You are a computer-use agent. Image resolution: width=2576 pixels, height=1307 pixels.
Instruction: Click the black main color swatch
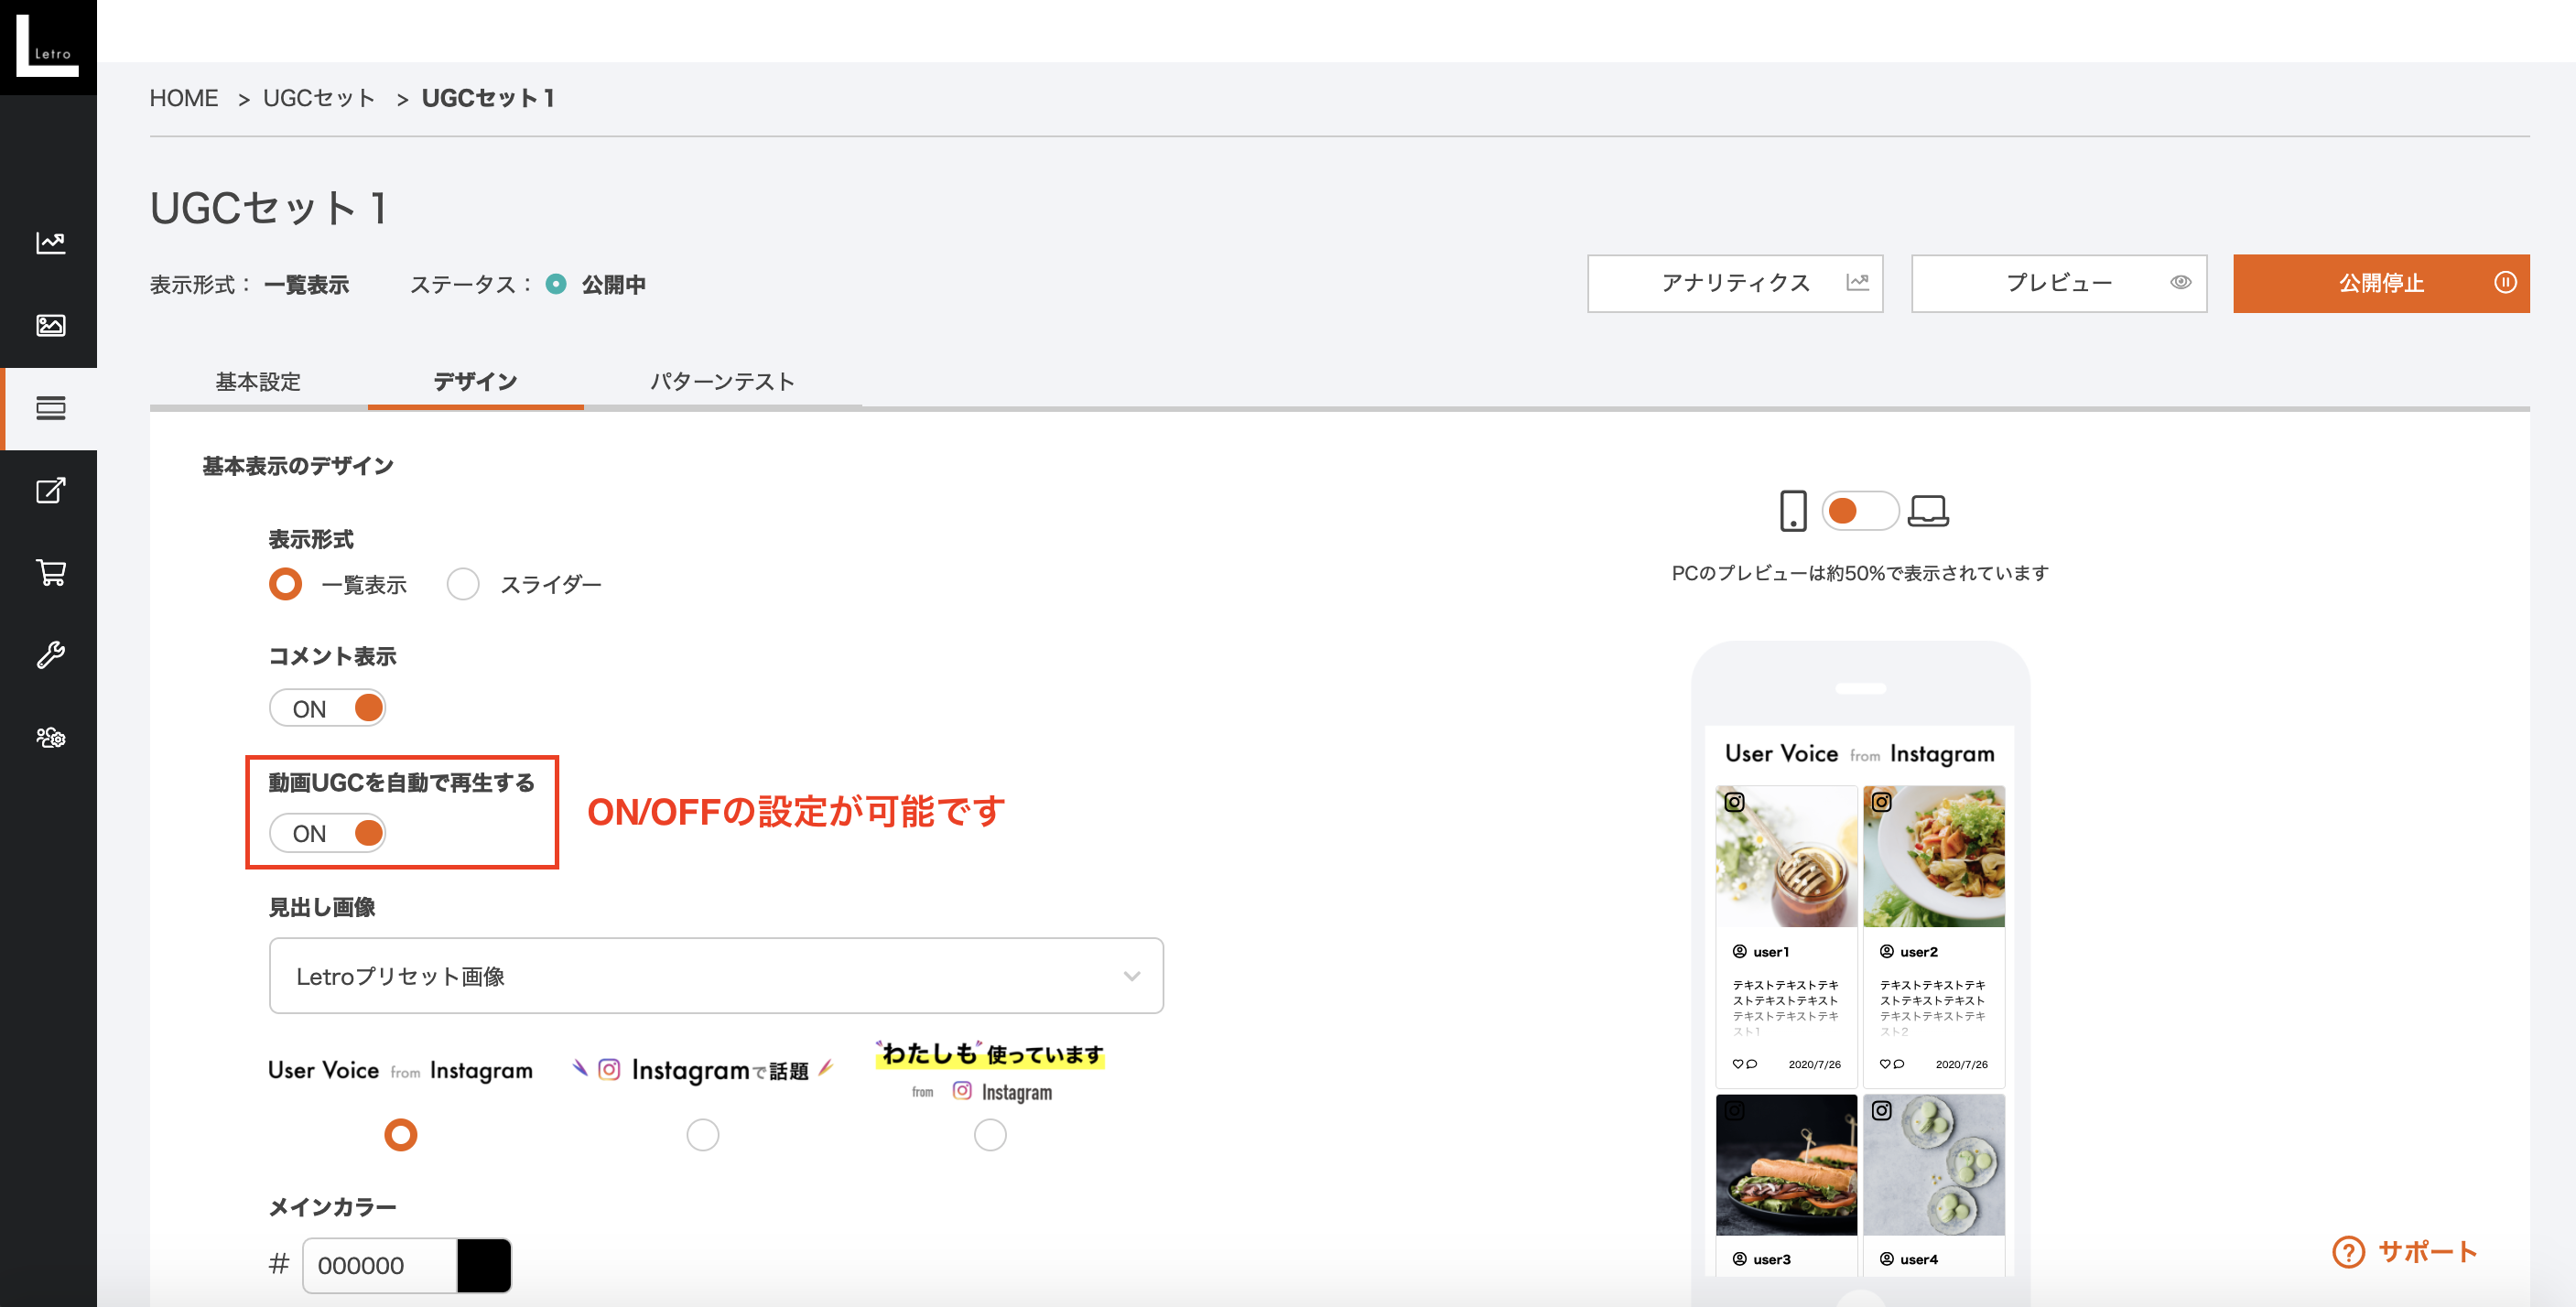(x=484, y=1265)
